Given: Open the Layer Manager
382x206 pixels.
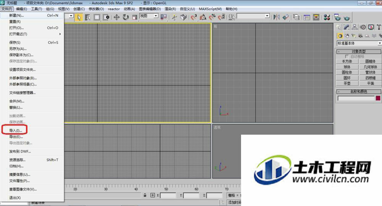Looking at the screenshot, I should point(296,18).
